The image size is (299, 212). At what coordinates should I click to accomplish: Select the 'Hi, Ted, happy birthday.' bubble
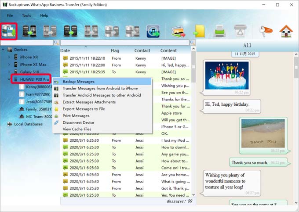[x=231, y=106]
